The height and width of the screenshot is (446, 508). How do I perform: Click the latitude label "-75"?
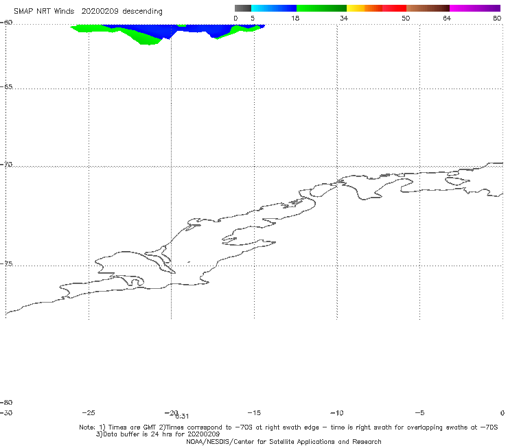click(x=6, y=264)
